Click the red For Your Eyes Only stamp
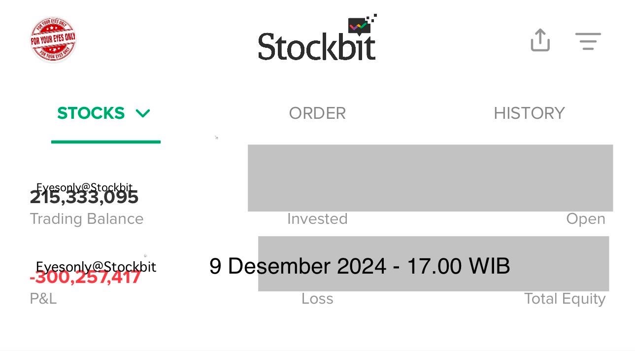Screen dimensions: 635x351 point(53,39)
